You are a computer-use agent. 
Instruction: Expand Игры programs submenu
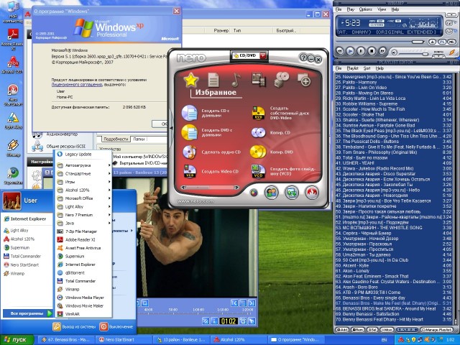[x=83, y=182]
